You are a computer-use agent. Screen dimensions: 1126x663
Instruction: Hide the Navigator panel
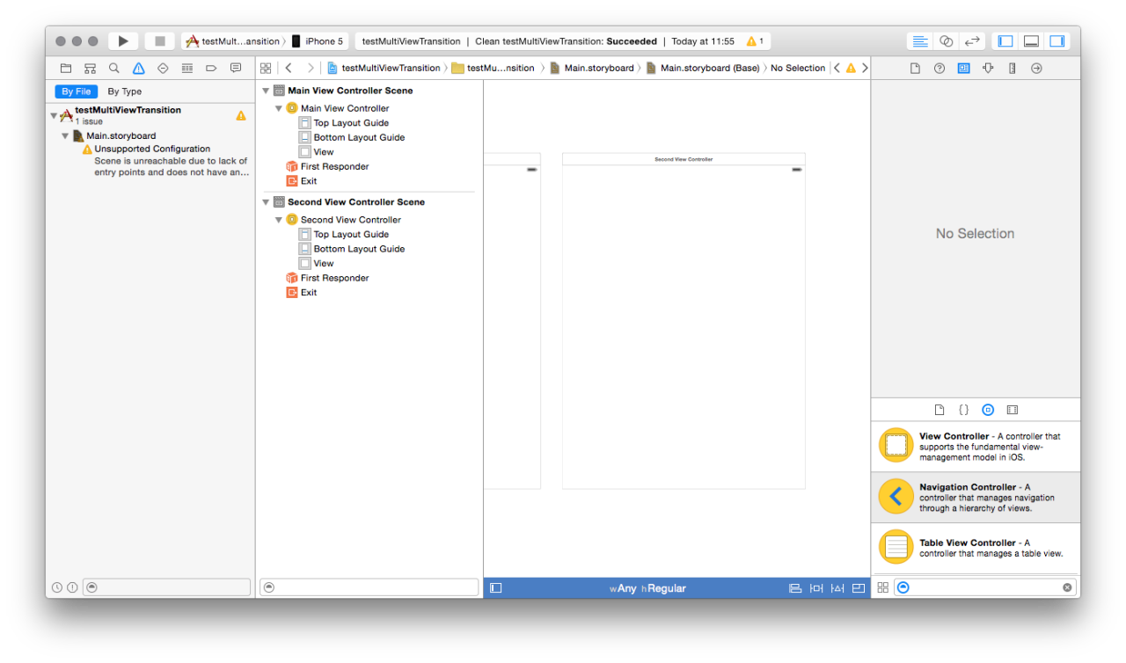click(1005, 40)
